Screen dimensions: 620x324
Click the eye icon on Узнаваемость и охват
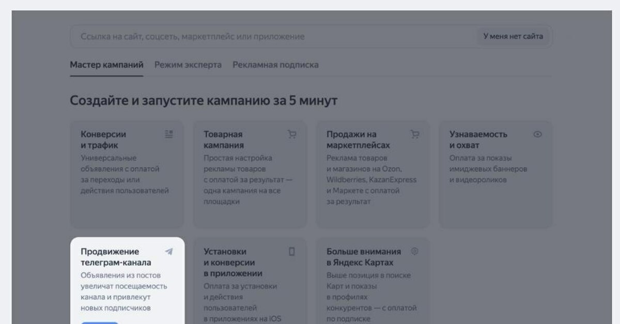coord(537,134)
